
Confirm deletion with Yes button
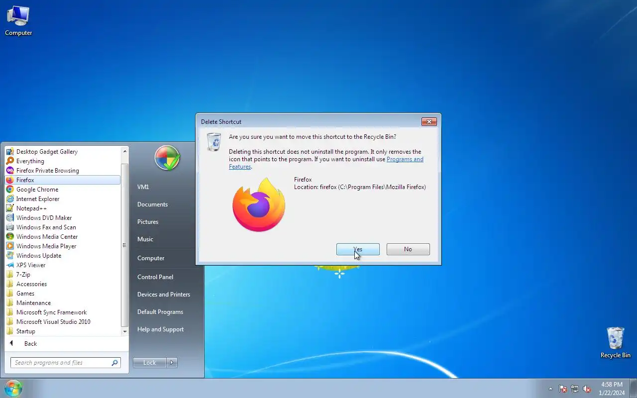358,249
